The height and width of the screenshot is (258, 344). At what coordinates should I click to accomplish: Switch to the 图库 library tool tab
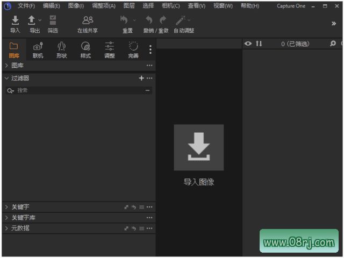[14, 50]
